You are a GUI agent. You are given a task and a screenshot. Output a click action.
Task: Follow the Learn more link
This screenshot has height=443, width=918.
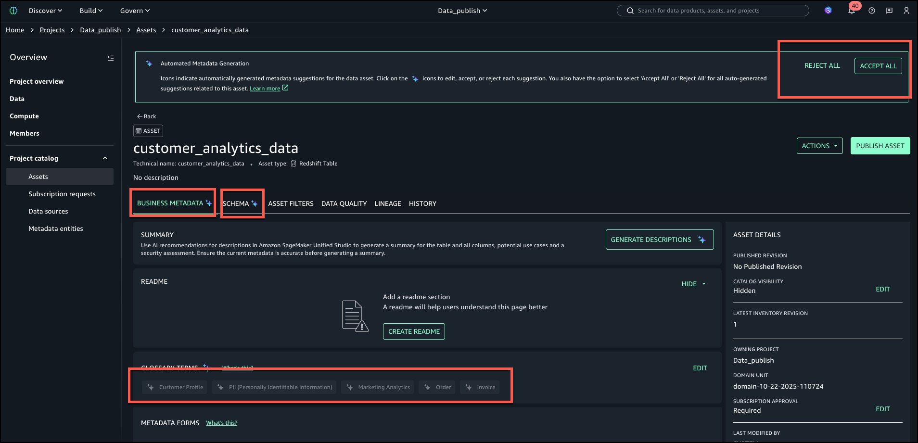[265, 89]
